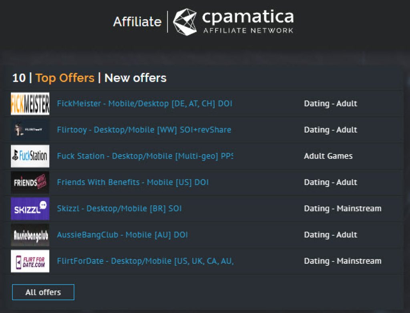This screenshot has width=410, height=313.
Task: Click the All offers button
Action: (43, 292)
